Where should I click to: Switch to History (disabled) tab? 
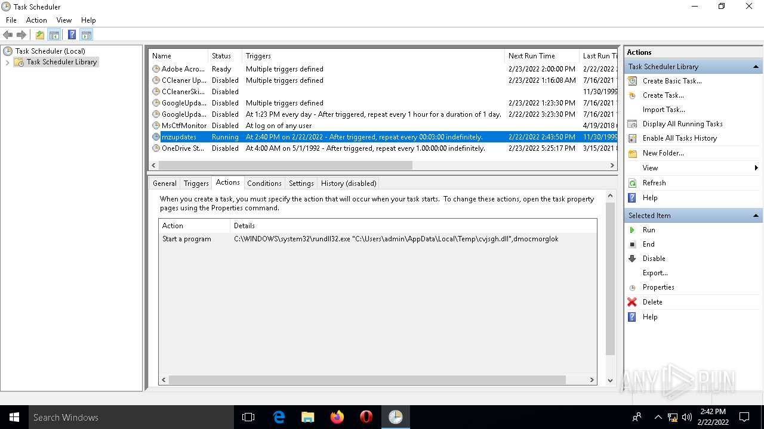pyautogui.click(x=349, y=184)
